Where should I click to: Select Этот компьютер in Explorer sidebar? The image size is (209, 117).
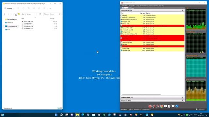[x=11, y=26]
